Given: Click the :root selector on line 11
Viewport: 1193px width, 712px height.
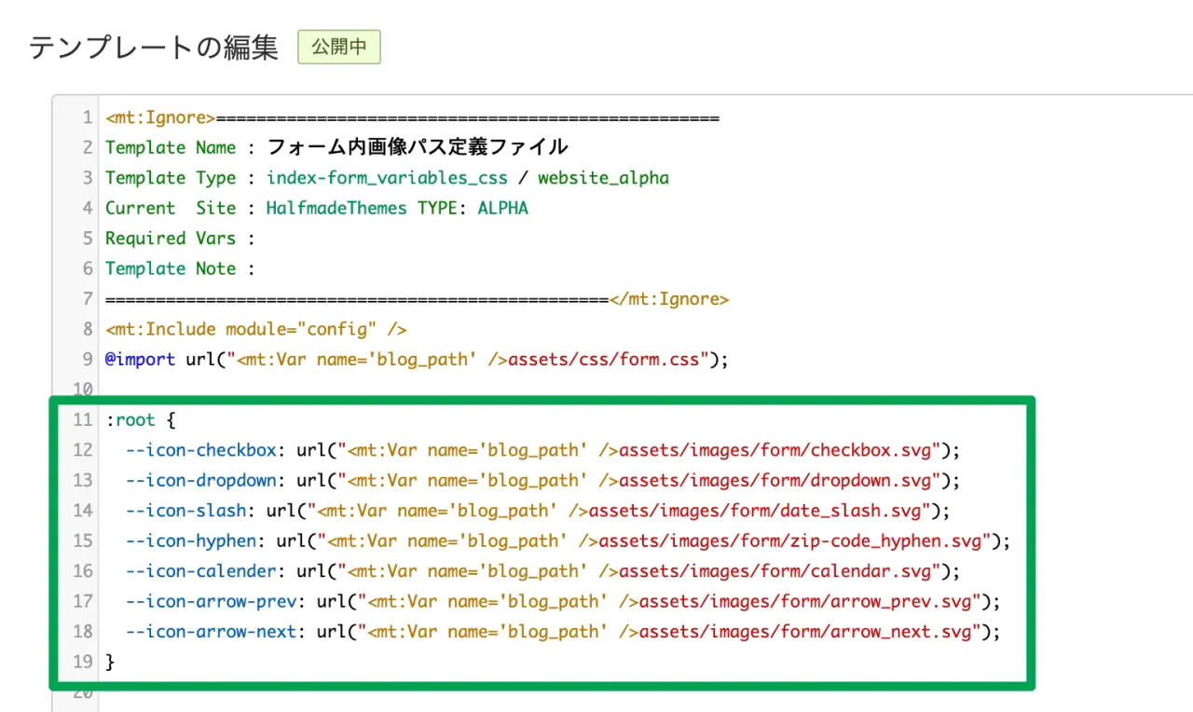Looking at the screenshot, I should click(x=130, y=420).
